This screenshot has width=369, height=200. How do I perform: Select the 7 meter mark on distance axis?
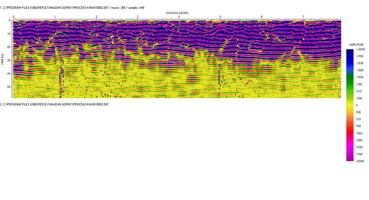pyautogui.click(x=303, y=17)
